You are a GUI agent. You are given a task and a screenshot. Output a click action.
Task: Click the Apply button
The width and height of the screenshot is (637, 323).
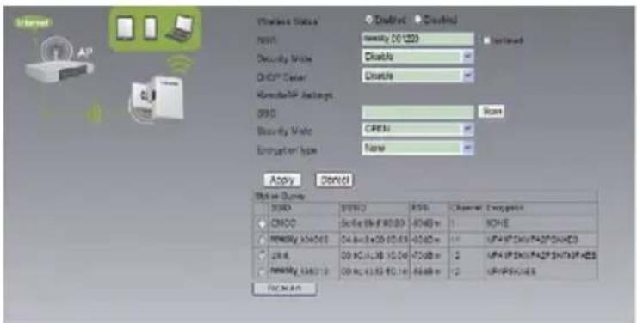(x=282, y=180)
